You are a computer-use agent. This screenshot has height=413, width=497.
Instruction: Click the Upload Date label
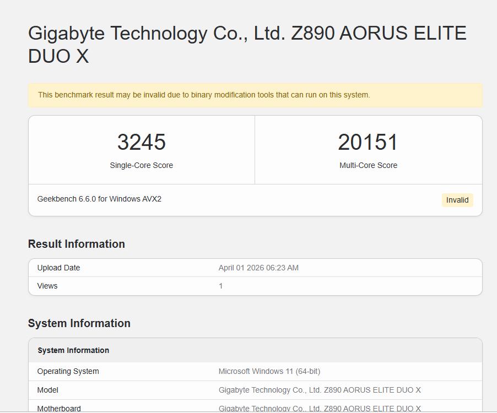point(58,268)
